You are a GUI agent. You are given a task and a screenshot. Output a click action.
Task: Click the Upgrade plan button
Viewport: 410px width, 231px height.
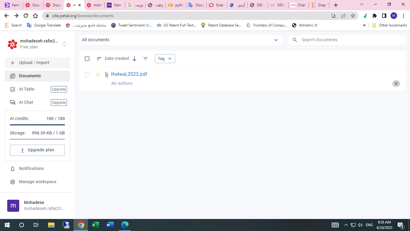pos(37,150)
